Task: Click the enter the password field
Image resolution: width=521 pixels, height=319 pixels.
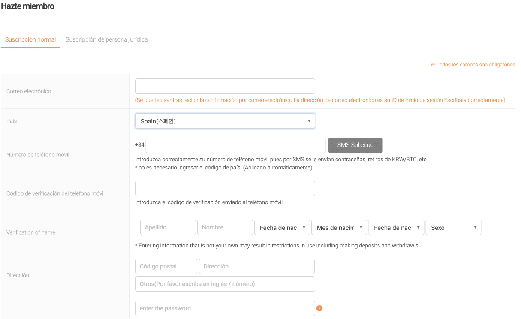Action: [x=225, y=308]
